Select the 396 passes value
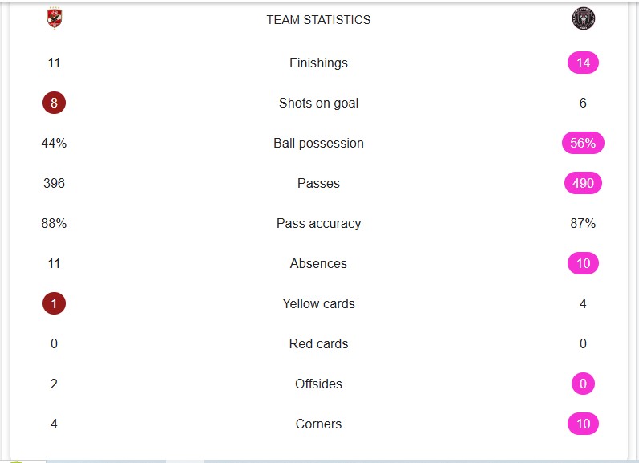The width and height of the screenshot is (639, 463). click(x=54, y=183)
